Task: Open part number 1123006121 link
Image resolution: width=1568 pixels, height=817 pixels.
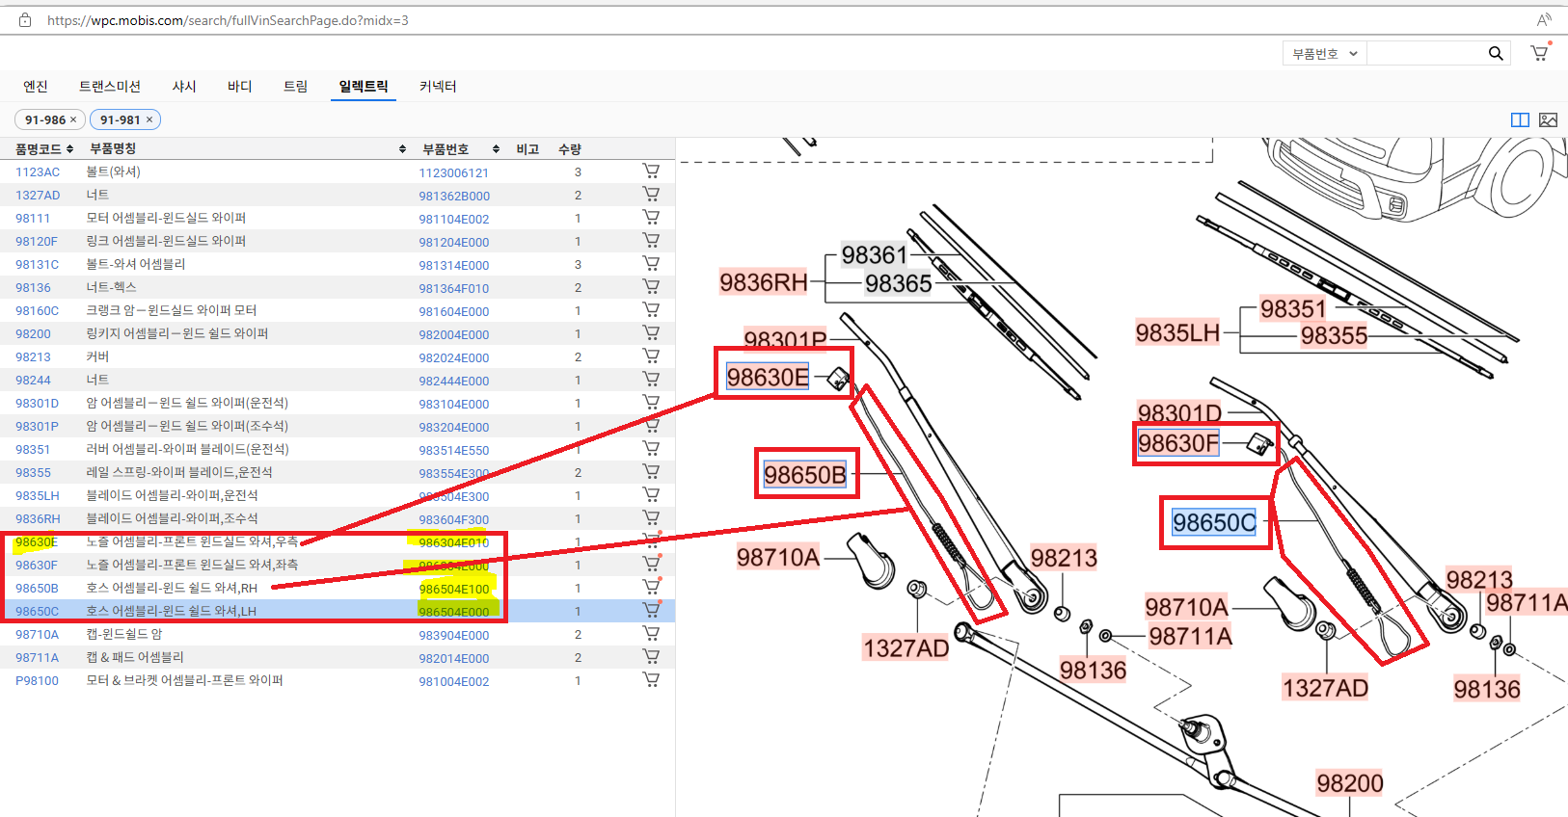Action: (x=454, y=173)
